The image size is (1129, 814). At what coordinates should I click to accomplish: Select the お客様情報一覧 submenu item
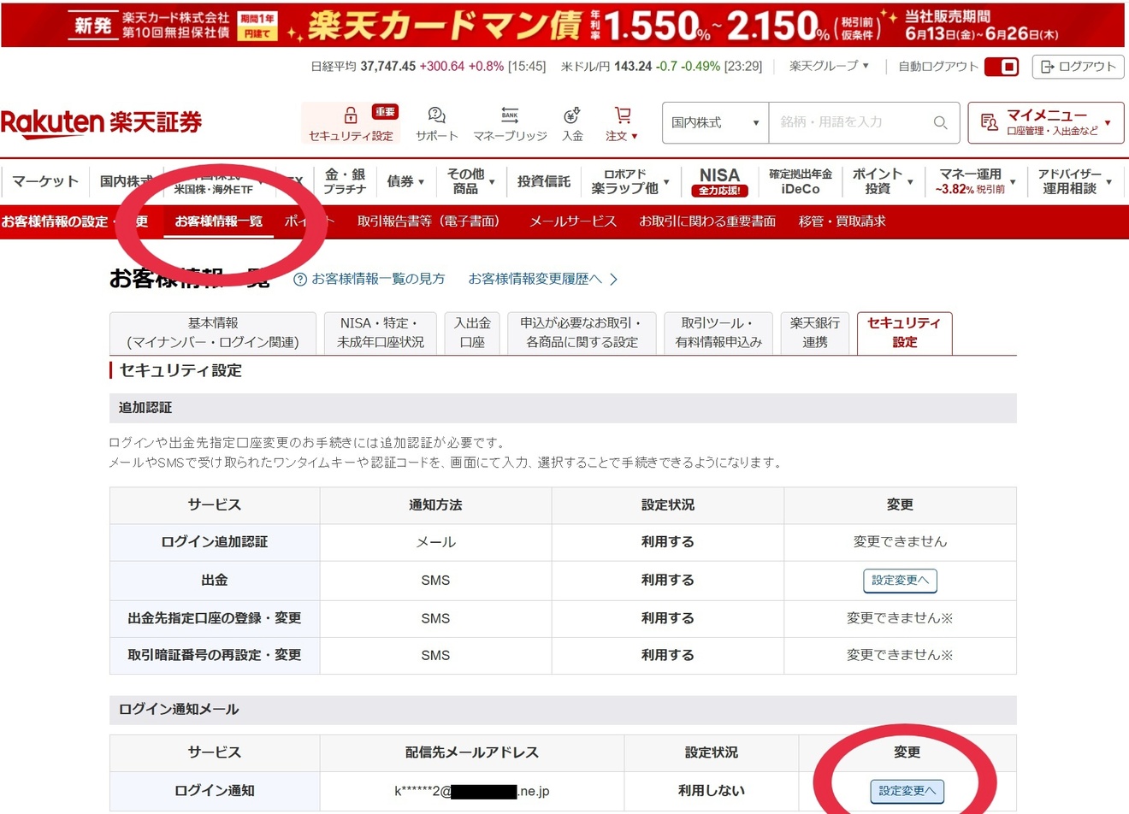point(219,221)
